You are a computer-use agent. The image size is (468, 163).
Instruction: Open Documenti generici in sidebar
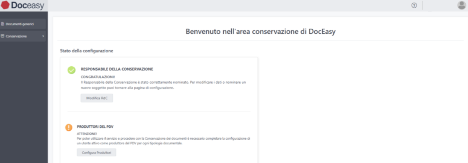23,24
